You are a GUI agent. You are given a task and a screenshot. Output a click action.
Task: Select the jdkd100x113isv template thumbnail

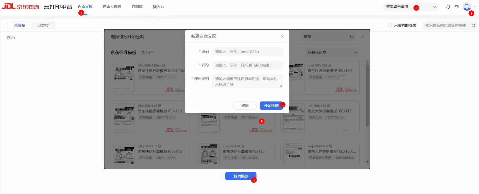[124, 77]
